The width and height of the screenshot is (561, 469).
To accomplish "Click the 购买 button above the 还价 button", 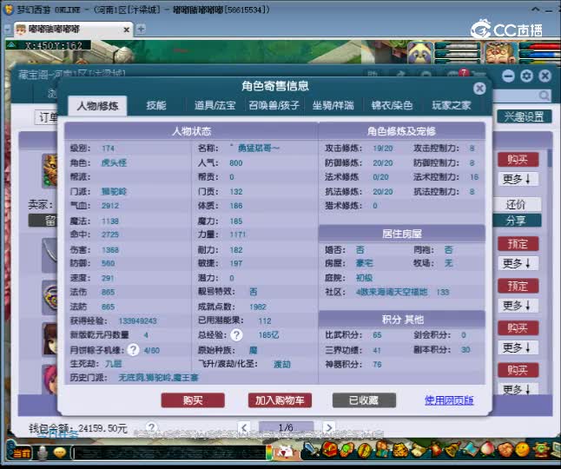I will click(x=518, y=160).
